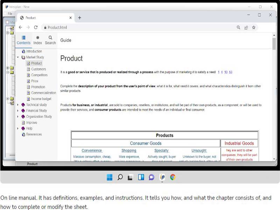Open the Price page
The image size is (280, 210).
click(35, 81)
